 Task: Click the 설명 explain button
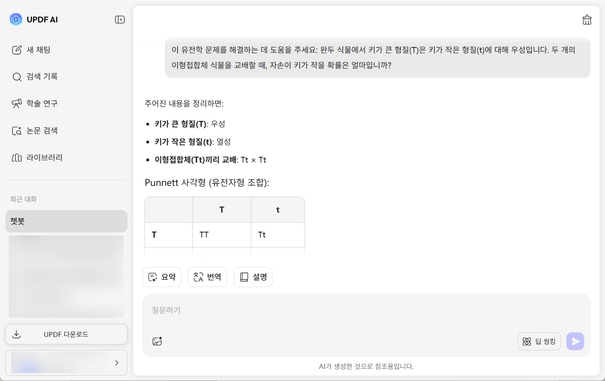point(253,277)
